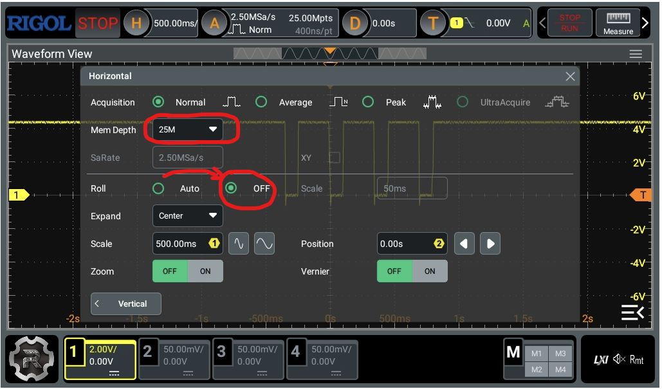Set Vernier to ON
The width and height of the screenshot is (662, 389).
tap(430, 271)
